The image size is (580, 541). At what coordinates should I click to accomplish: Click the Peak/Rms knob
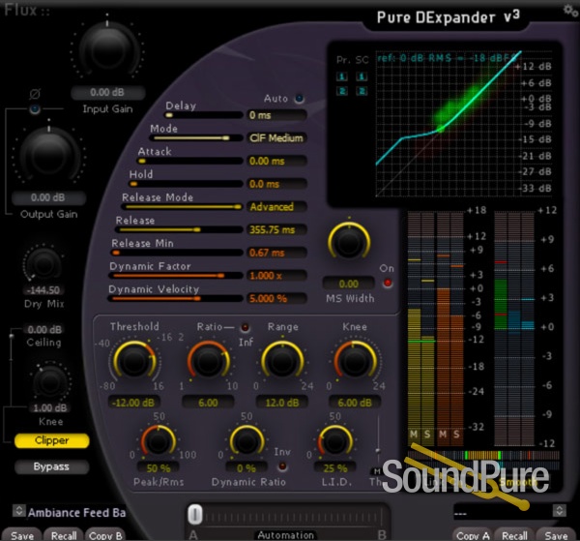pos(159,441)
